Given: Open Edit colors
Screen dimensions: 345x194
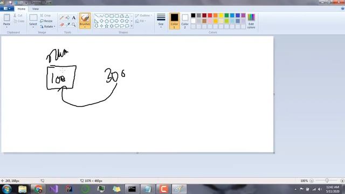Looking at the screenshot, I should point(251,21).
